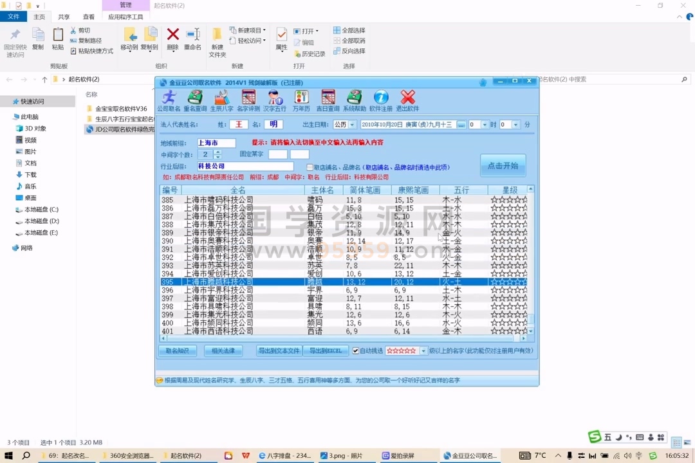This screenshot has height=463, width=695.
Task: Open the minute (分) dropdown
Action: point(515,125)
